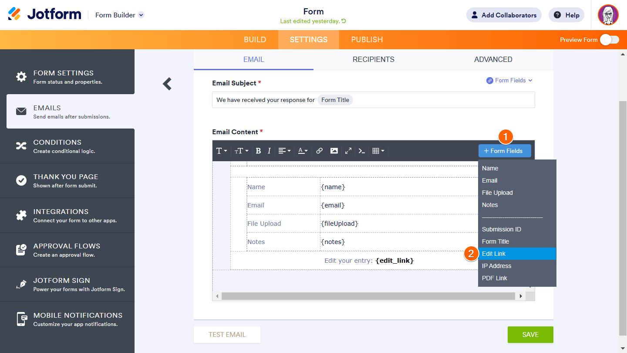Viewport: 627px width, 353px height.
Task: Open the Approval Flows section
Action: (x=67, y=250)
